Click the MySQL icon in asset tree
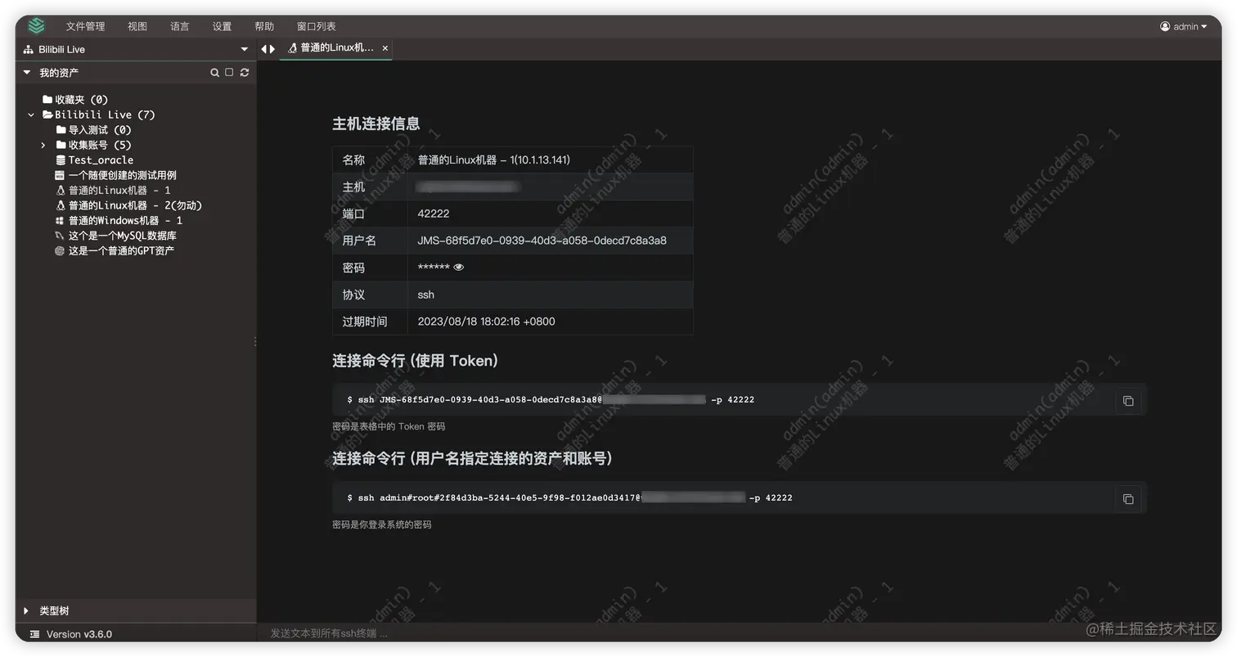The image size is (1237, 657). pyautogui.click(x=60, y=236)
